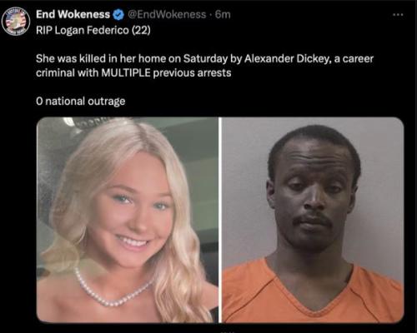Open the End Wokeness profile avatar
This screenshot has width=417, height=333.
16,21
